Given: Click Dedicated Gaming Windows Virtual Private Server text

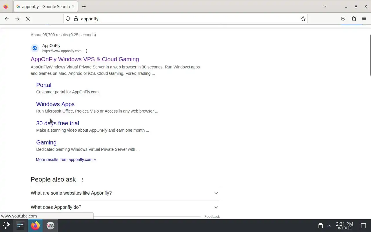Looking at the screenshot, I should click(88, 149).
